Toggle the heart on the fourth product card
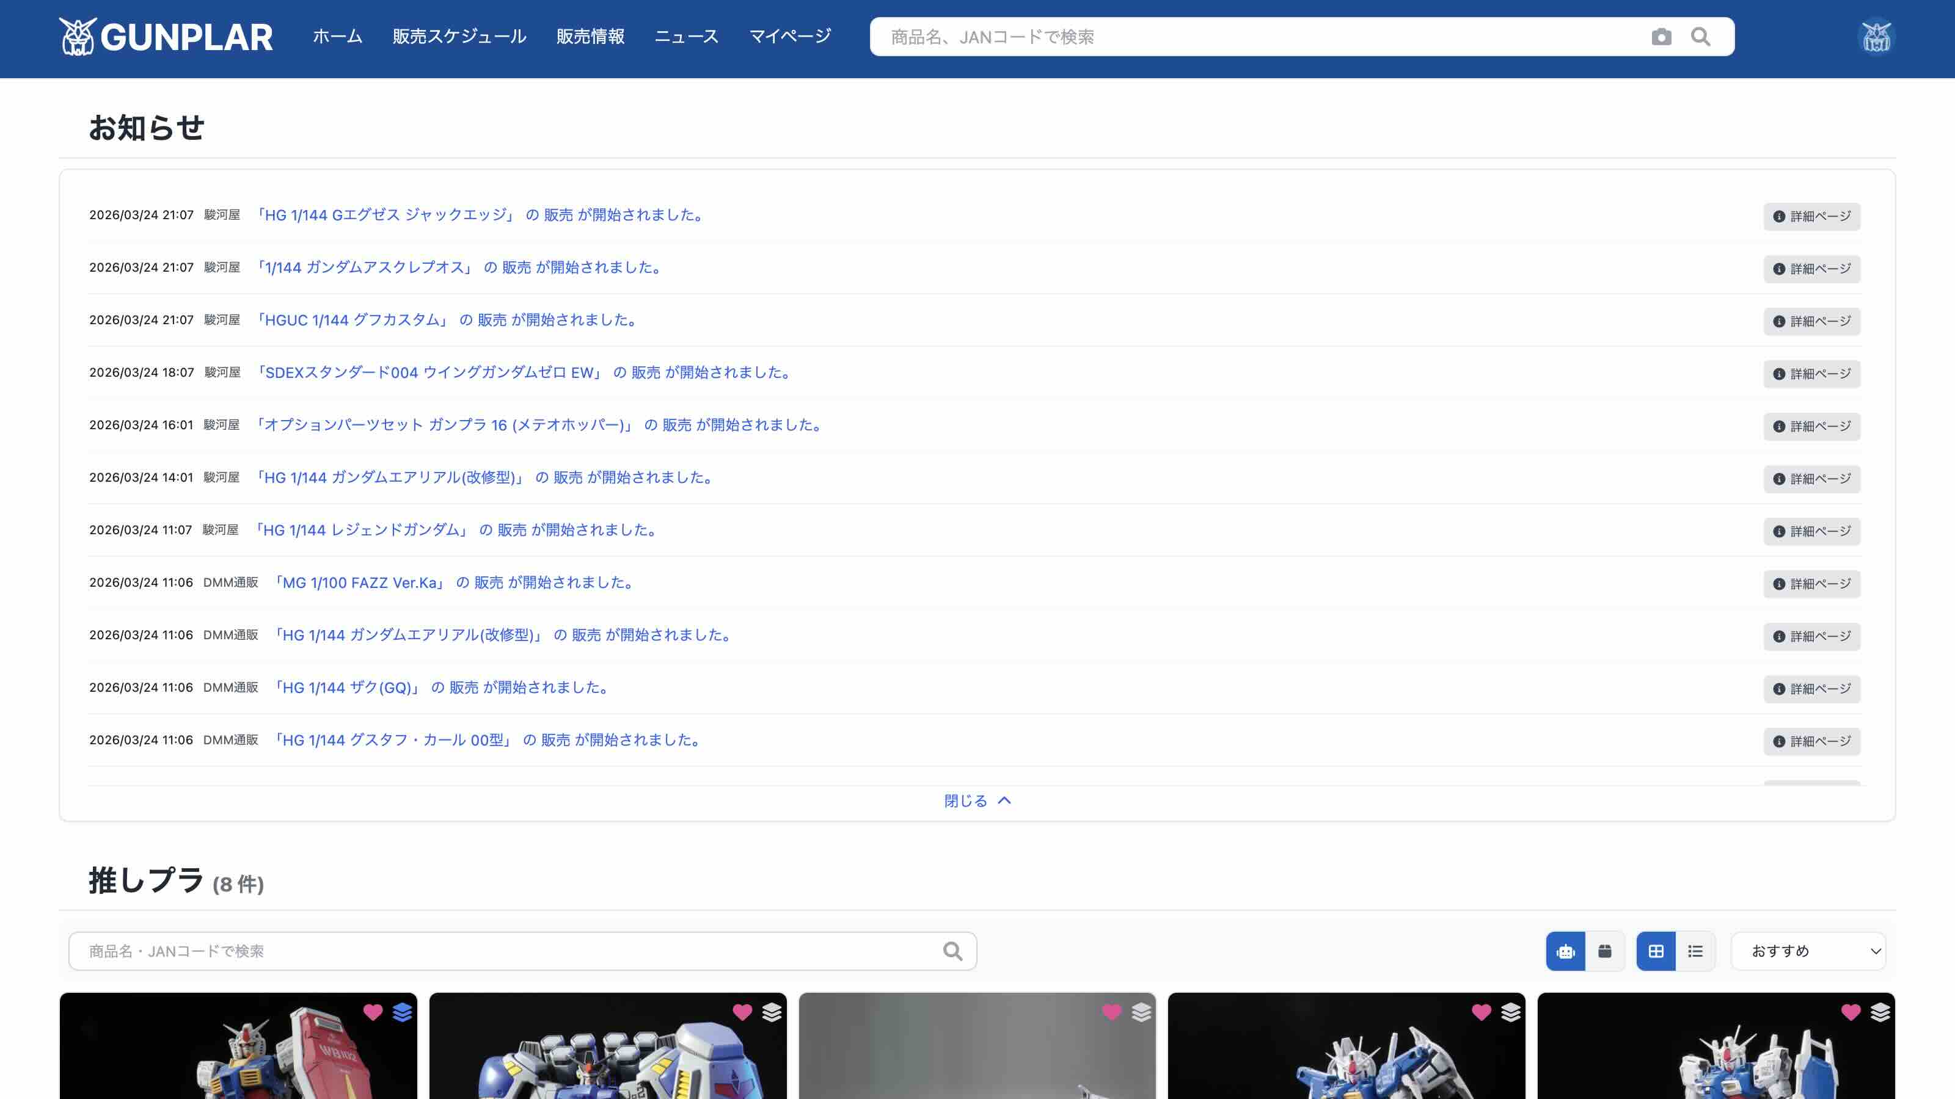The image size is (1955, 1099). (1482, 1012)
